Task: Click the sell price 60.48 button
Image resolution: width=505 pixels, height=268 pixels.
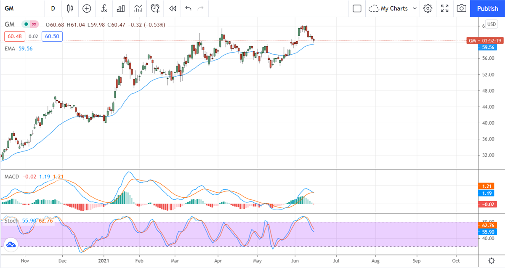Action: [x=14, y=36]
